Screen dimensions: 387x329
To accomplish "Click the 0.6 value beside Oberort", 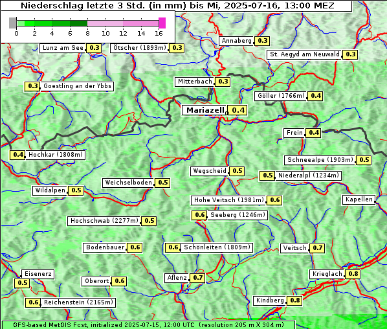I will point(119,281).
